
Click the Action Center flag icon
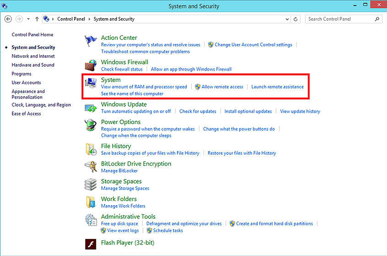90,41
